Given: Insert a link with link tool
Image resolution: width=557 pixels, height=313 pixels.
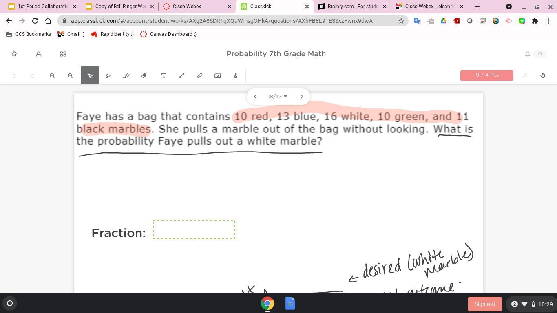Looking at the screenshot, I should pyautogui.click(x=200, y=75).
